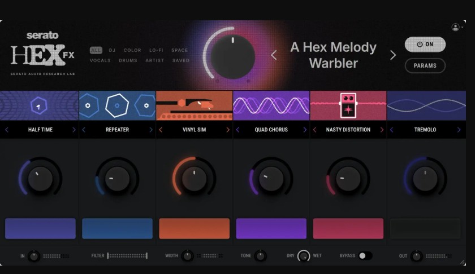
Task: Click the IN level meter
Action: [x=56, y=256]
